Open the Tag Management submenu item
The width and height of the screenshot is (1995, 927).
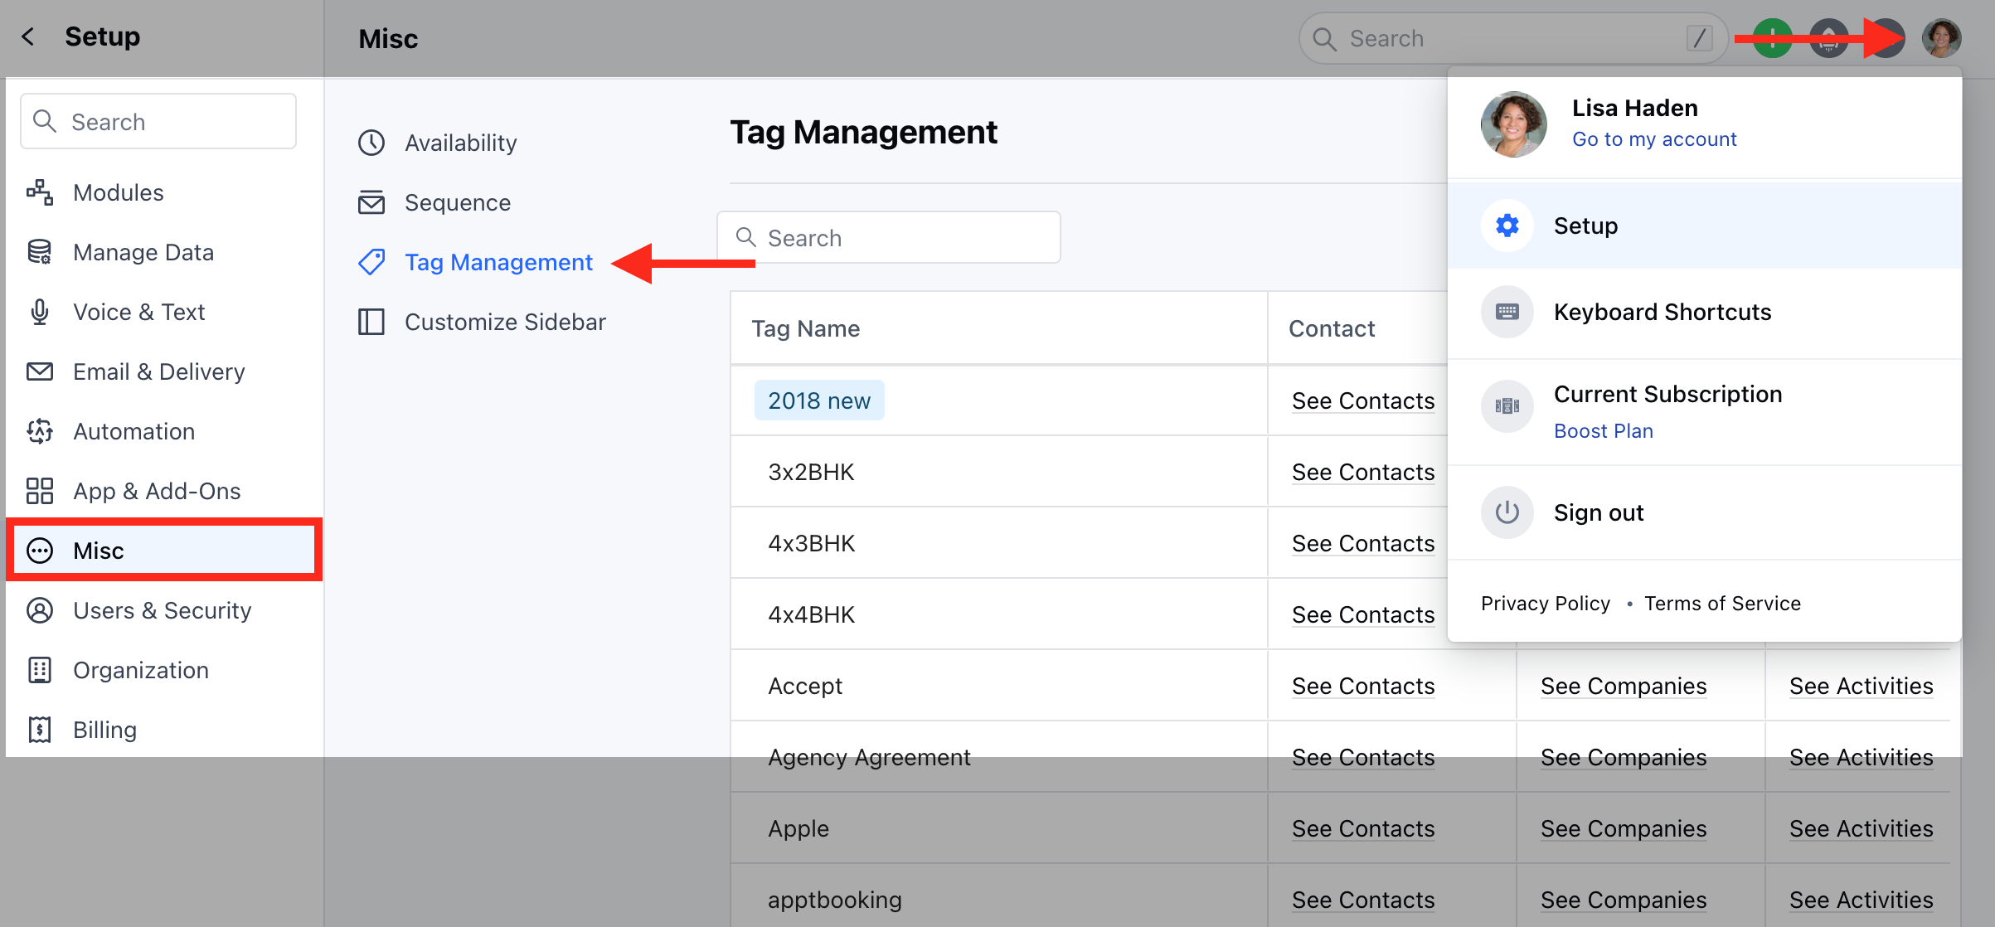[x=498, y=262]
